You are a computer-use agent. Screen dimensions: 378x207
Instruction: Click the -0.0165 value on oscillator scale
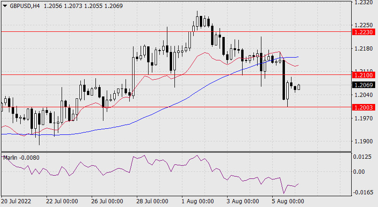[362, 192]
